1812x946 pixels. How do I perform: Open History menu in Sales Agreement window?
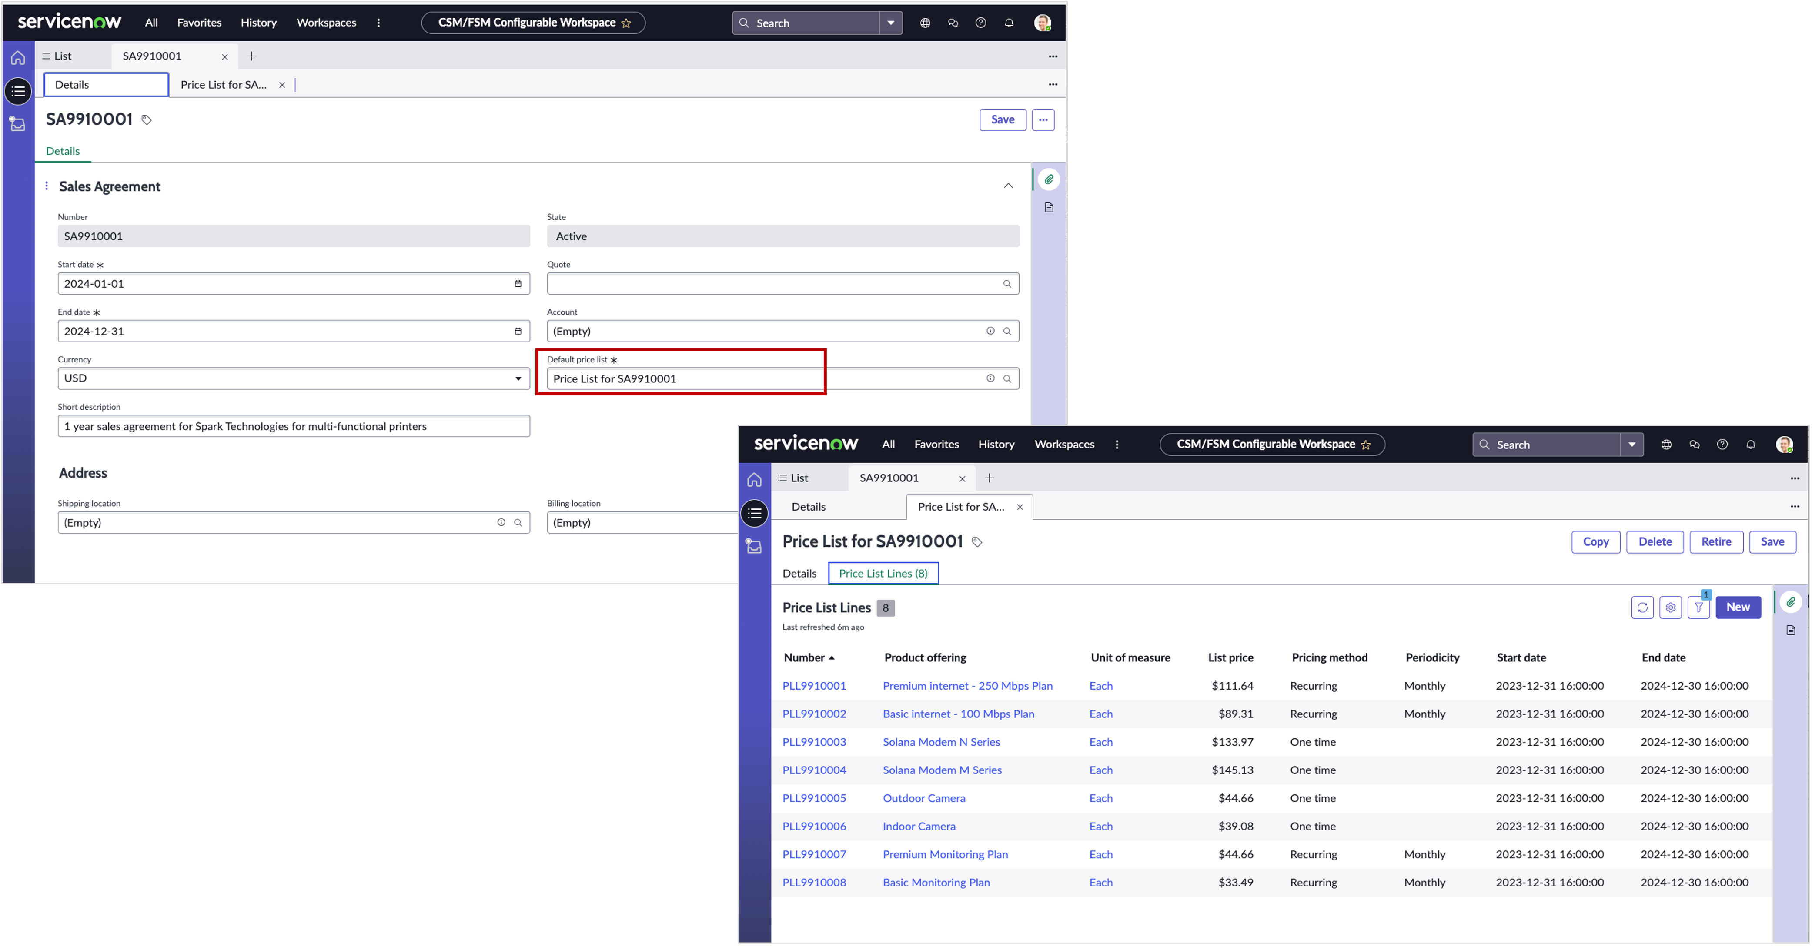tap(259, 23)
